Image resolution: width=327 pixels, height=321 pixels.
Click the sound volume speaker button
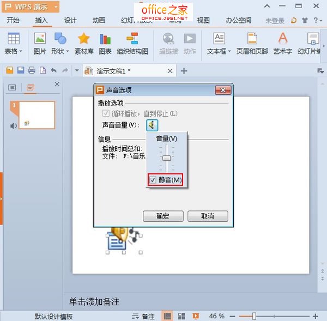(x=152, y=125)
